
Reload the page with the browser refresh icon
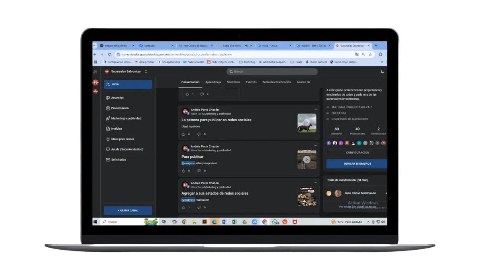click(109, 54)
